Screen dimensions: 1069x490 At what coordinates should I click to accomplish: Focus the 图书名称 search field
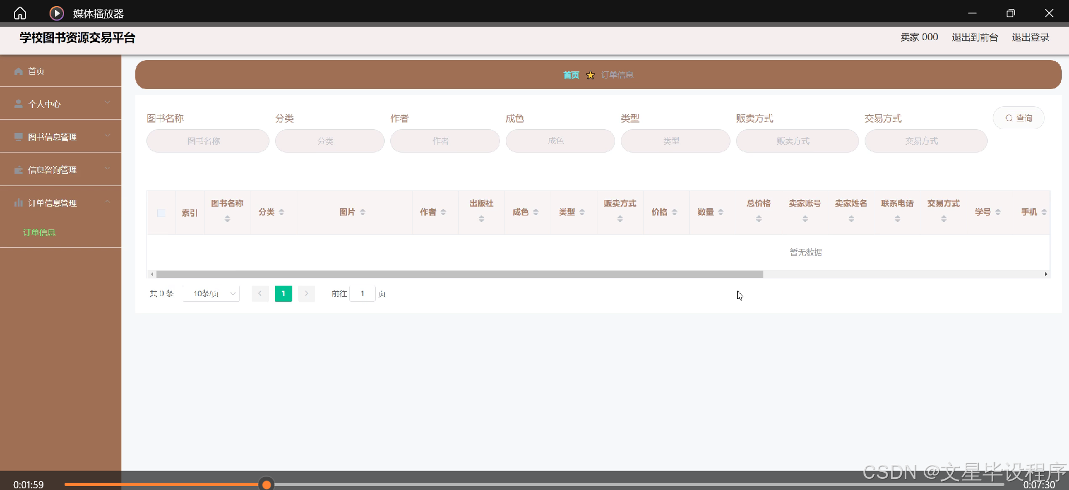(208, 141)
